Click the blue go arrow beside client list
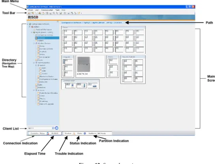This screenshot has height=164, width=215. click(56, 128)
